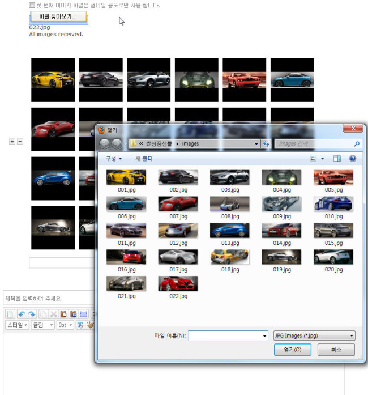
Task: Click 새 폴더 new folder toolbar item
Action: 144,159
